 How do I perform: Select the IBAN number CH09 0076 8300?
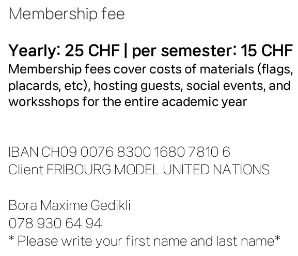[96, 152]
